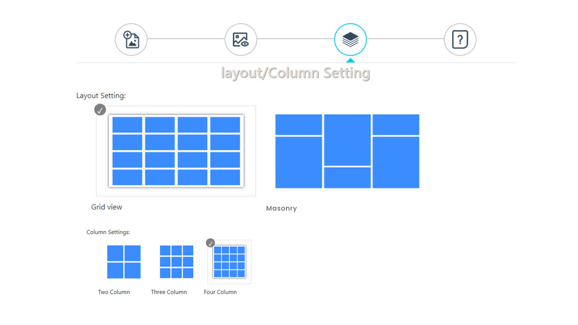Select the Image Preview step icon
Viewport: 578px width, 325px height.
[241, 39]
